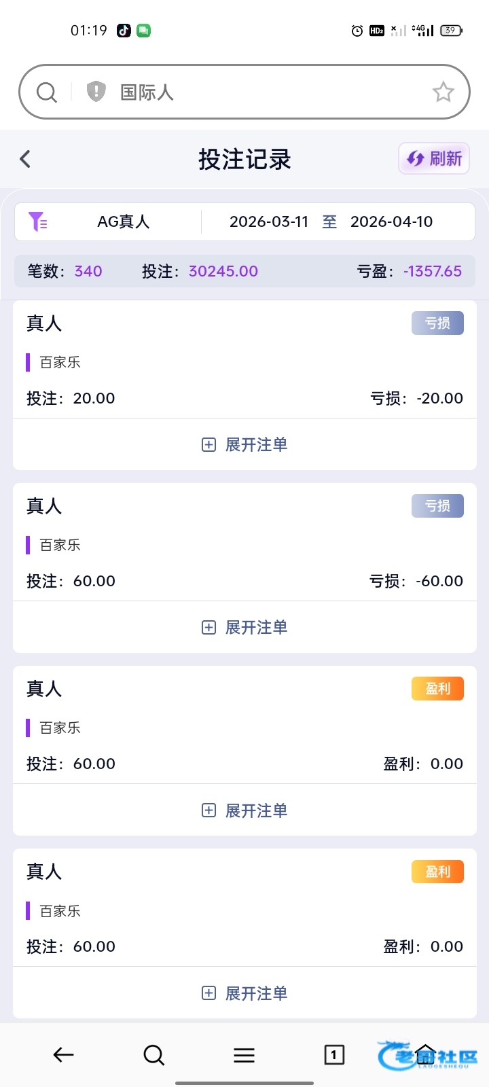
Task: Pick end date 2026-04-10
Action: pos(391,221)
